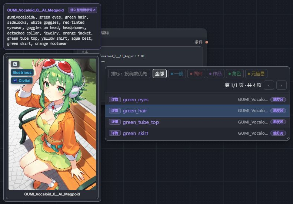Choose the green_hair suggestion
The width and height of the screenshot is (293, 204).
pyautogui.click(x=197, y=111)
